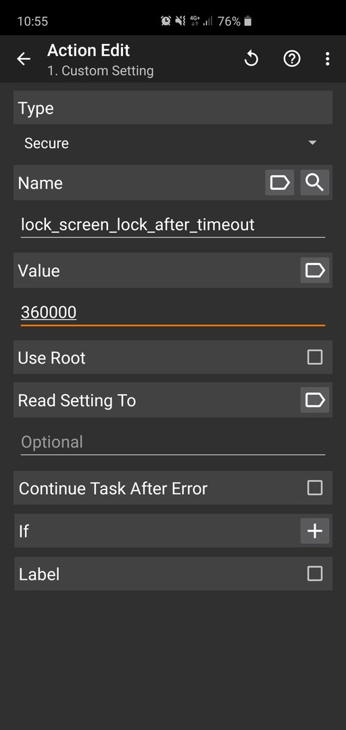
Task: Tap the dropdown arrow next to Secure
Action: [312, 143]
